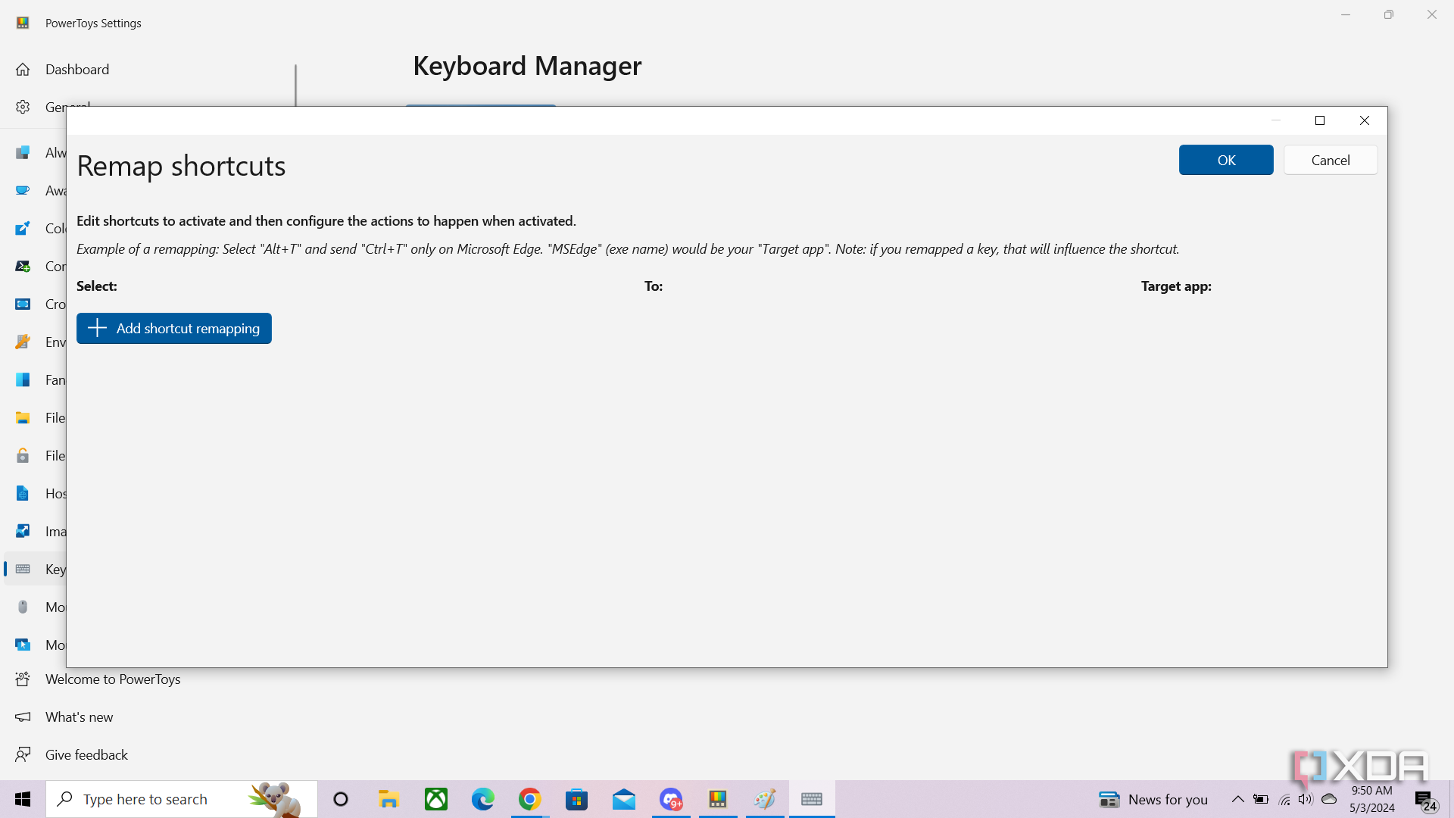The width and height of the screenshot is (1454, 818).
Task: Select the Command Not Found sidebar icon
Action: click(23, 266)
